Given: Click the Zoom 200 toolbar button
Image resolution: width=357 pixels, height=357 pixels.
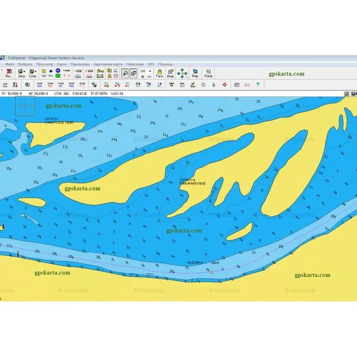Looking at the screenshot, I should [40, 85].
